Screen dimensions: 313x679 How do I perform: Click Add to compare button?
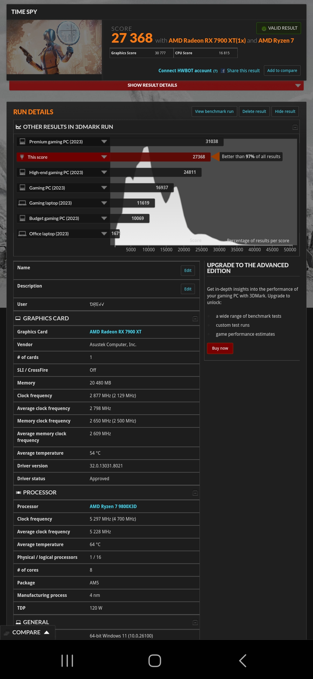(282, 71)
